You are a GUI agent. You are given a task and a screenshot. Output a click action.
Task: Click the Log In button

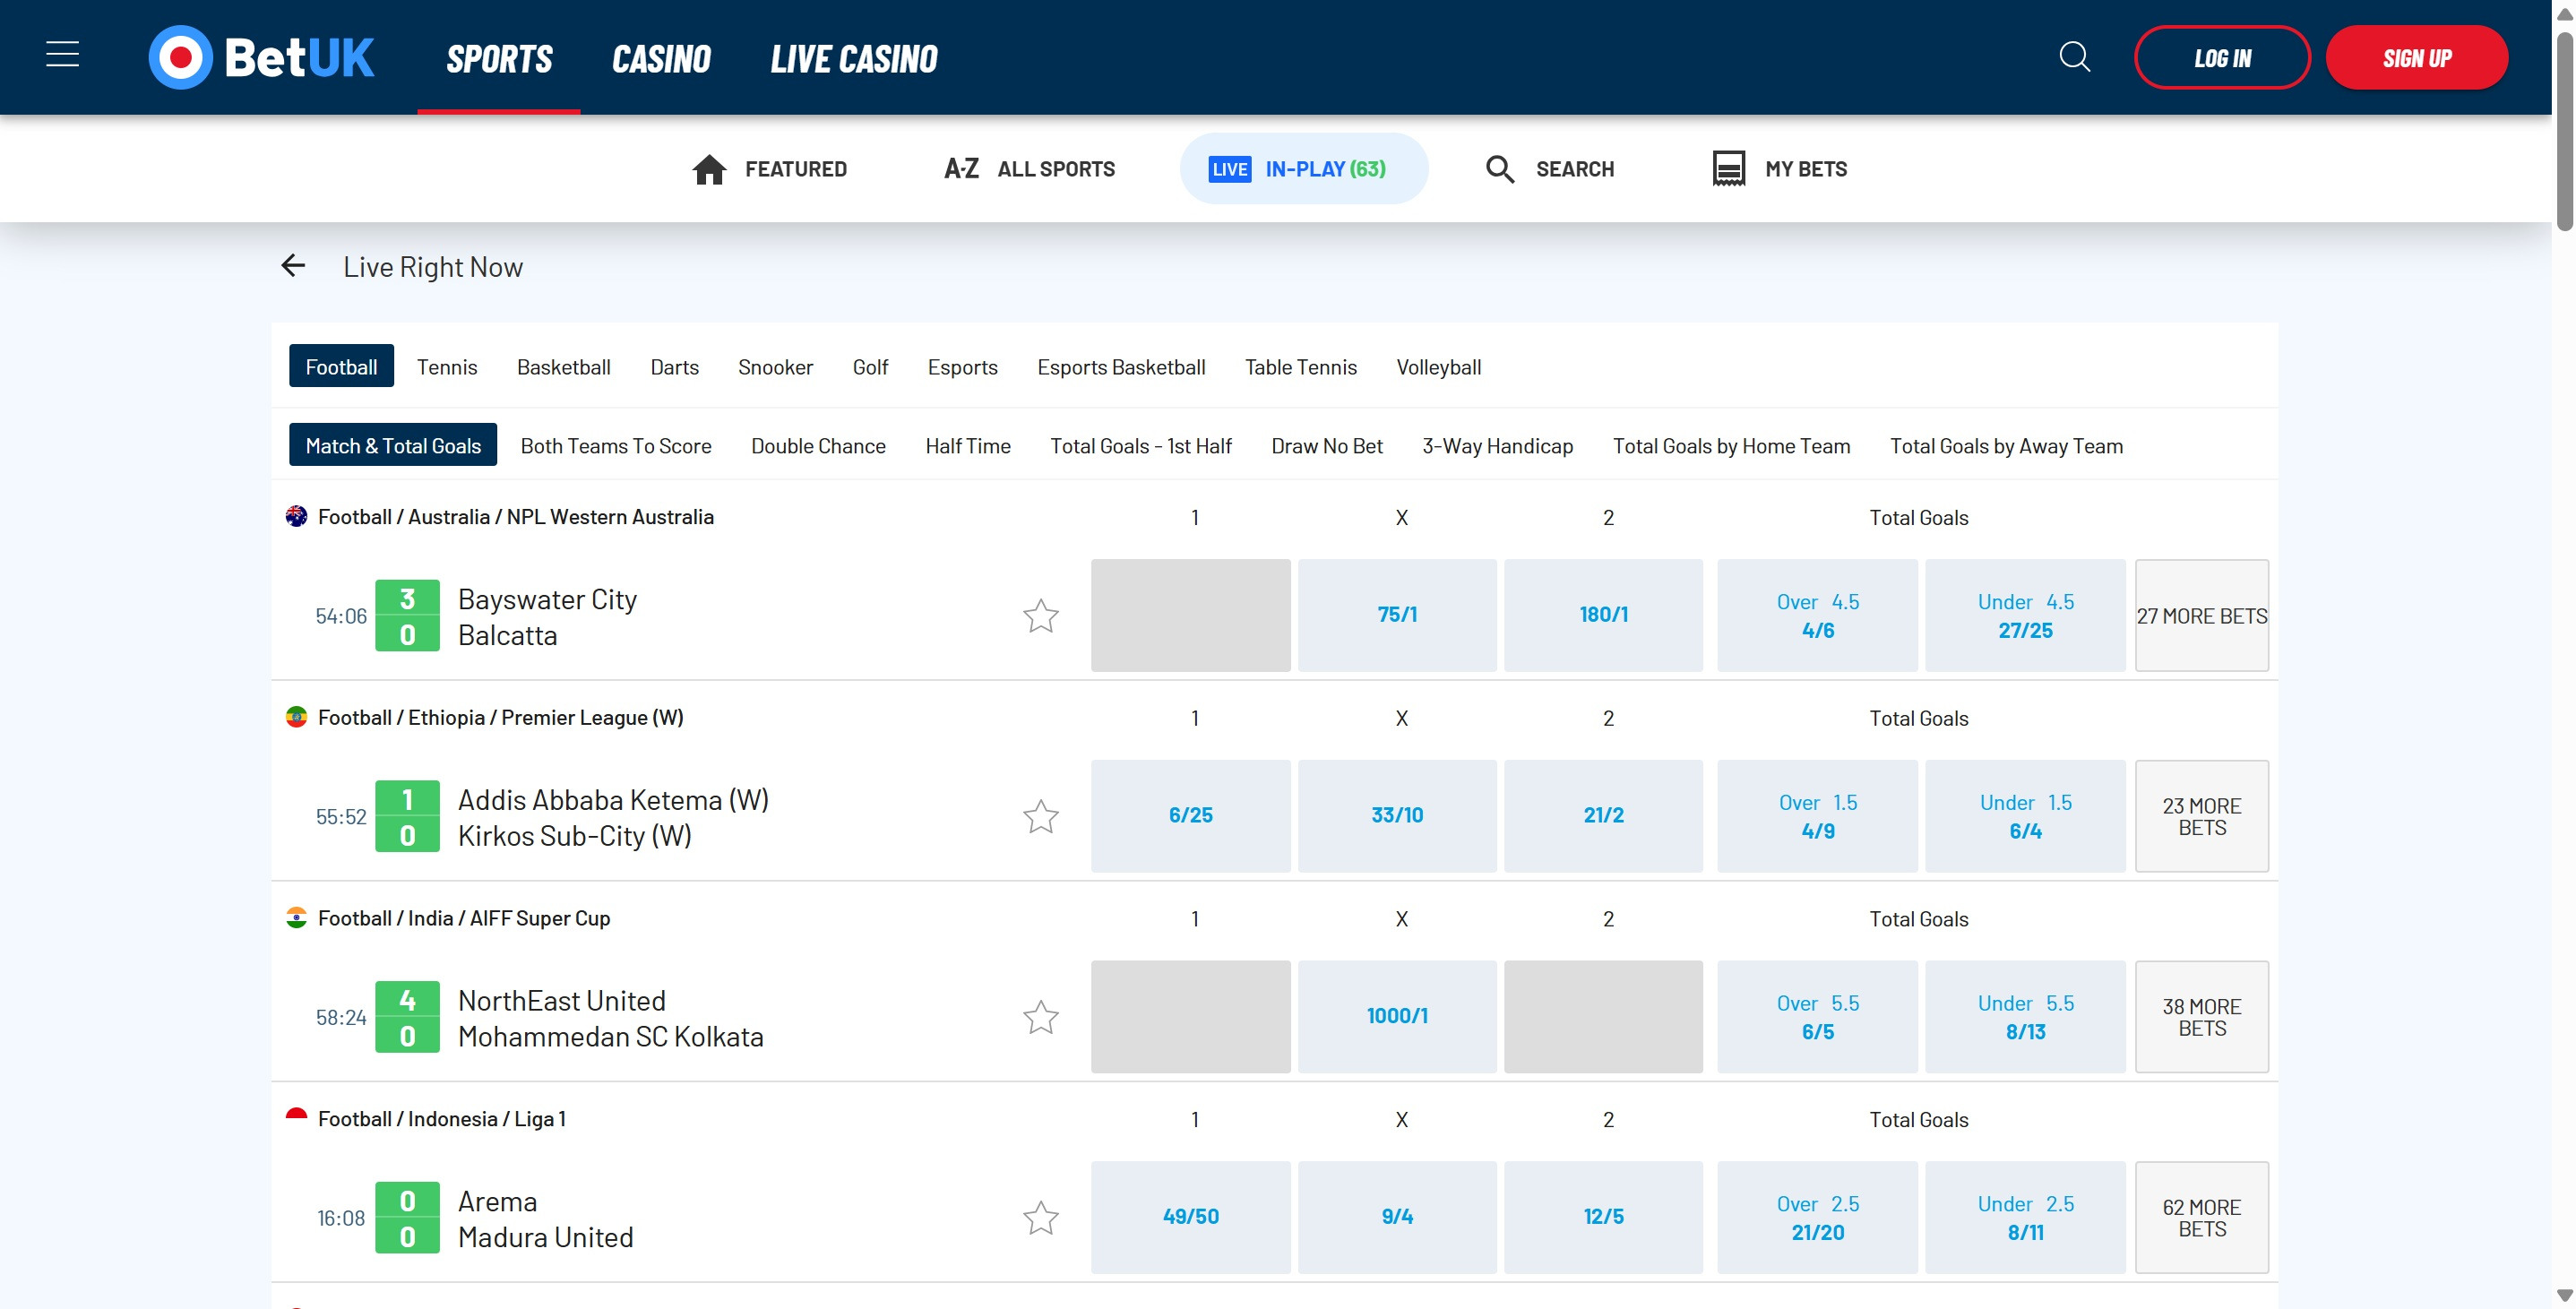point(2221,58)
